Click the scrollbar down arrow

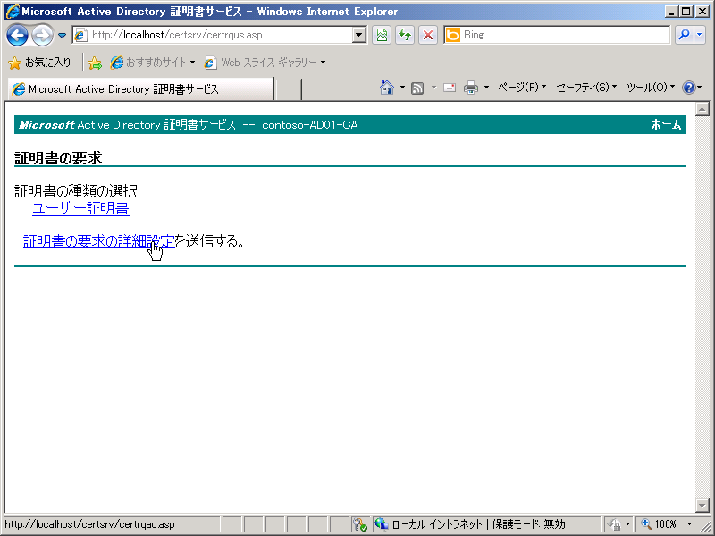tap(702, 505)
